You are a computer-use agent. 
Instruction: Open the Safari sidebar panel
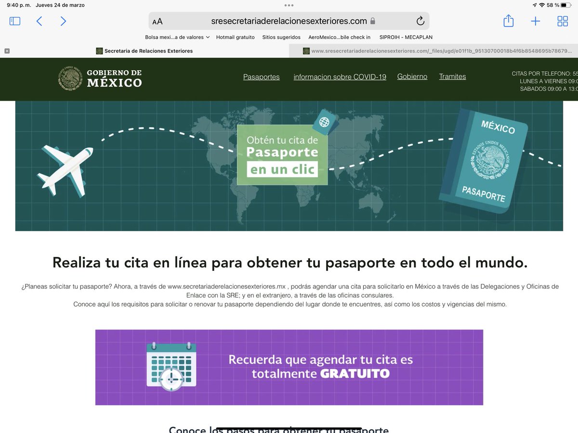click(15, 21)
